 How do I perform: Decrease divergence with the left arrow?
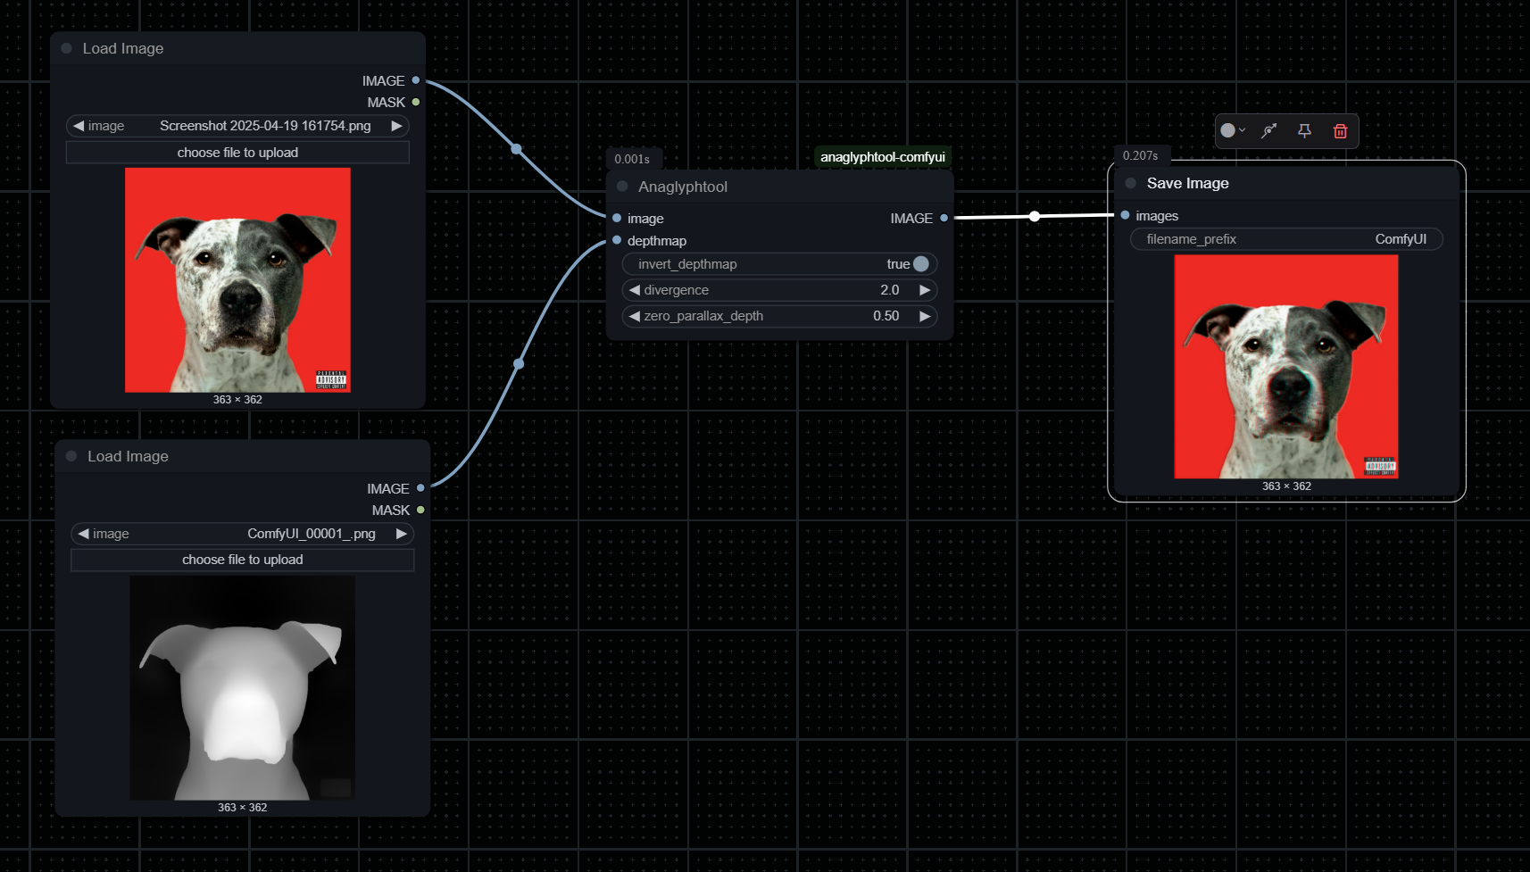[x=634, y=290]
